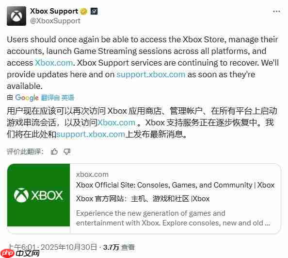Open the support.xbox.com link in the English text

(x=151, y=75)
